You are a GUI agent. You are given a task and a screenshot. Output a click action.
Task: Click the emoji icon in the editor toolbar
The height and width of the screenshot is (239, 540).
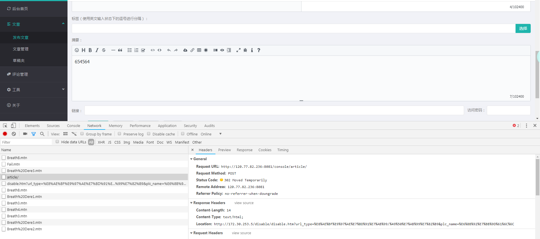click(x=77, y=50)
